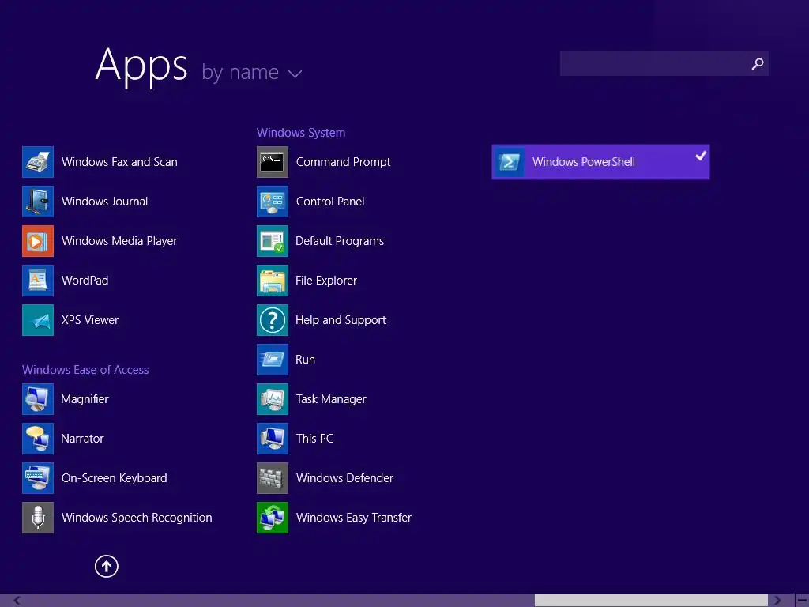Click the 'Default Programs' label

click(340, 241)
